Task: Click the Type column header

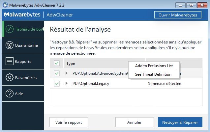Action: [x=71, y=63]
